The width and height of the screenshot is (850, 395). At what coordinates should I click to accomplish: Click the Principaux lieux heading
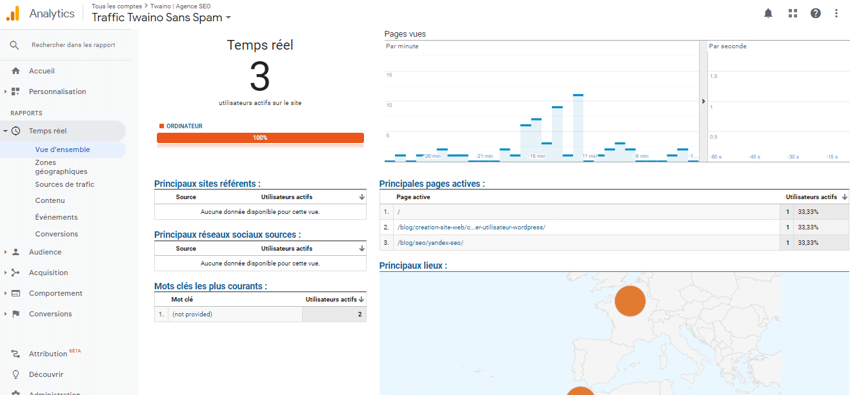(x=413, y=265)
